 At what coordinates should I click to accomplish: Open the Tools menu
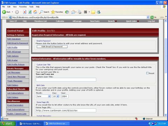coord(31,7)
